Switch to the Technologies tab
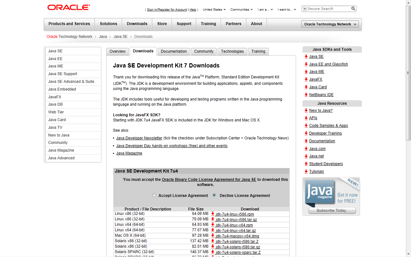 tap(232, 51)
